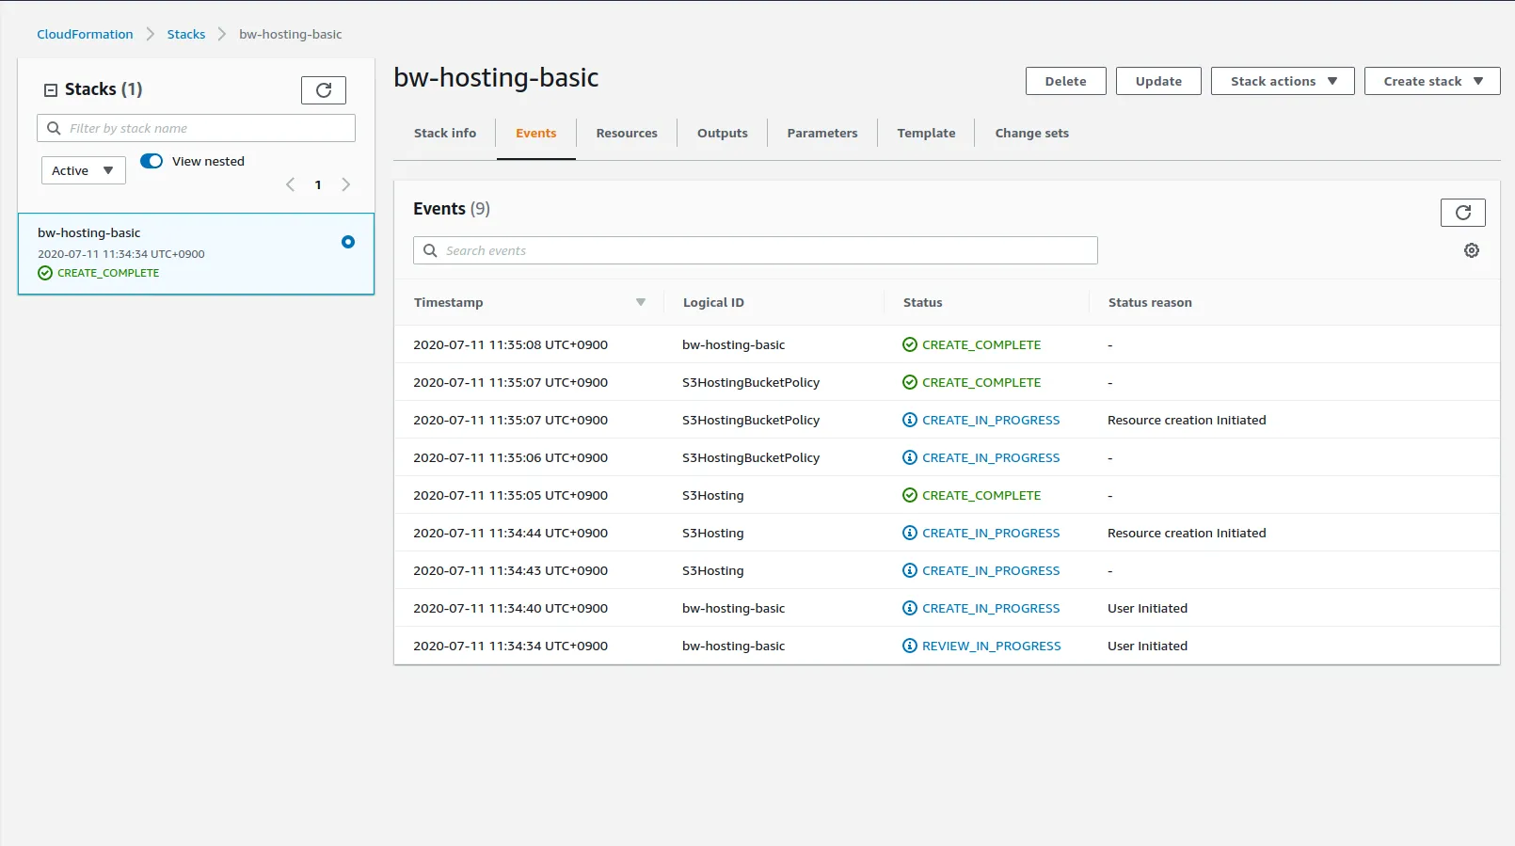Click success icon on 11:35:08 event row
This screenshot has width=1515, height=846.
click(910, 344)
